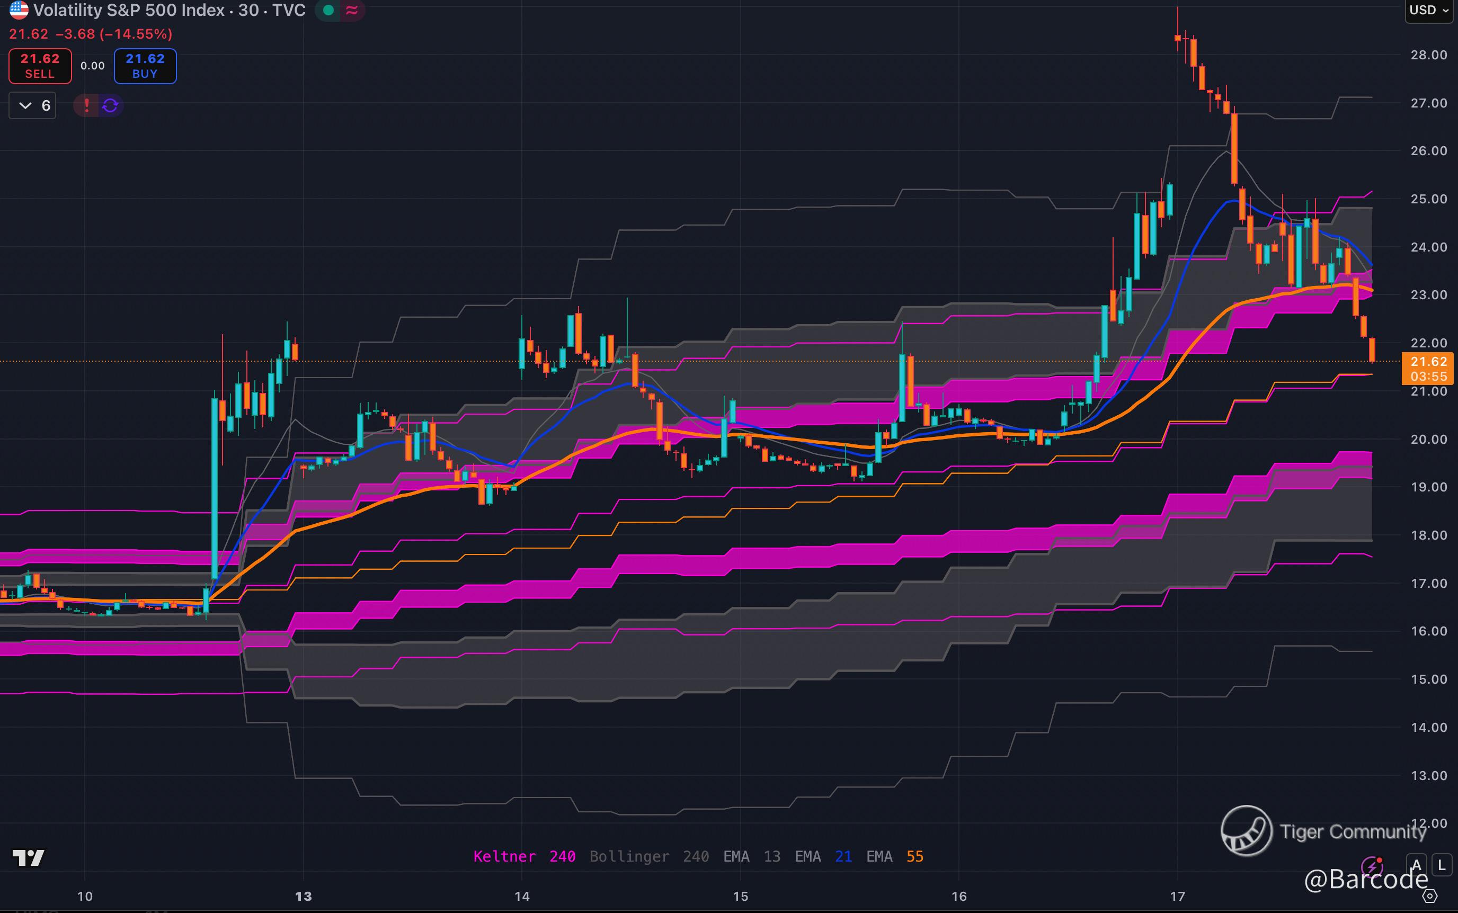Click the TradingView logo icon
1458x913 pixels.
click(x=29, y=857)
